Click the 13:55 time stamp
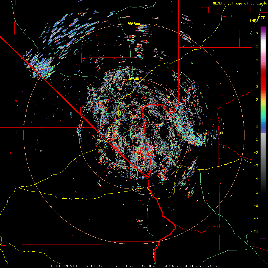The image size is (268, 268). coord(211,266)
